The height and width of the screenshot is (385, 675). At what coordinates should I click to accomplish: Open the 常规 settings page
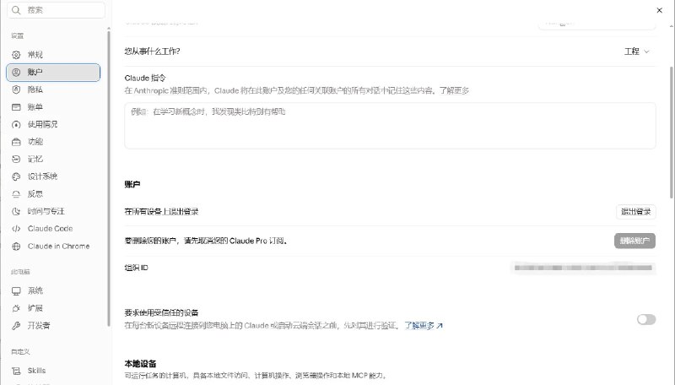pyautogui.click(x=53, y=55)
